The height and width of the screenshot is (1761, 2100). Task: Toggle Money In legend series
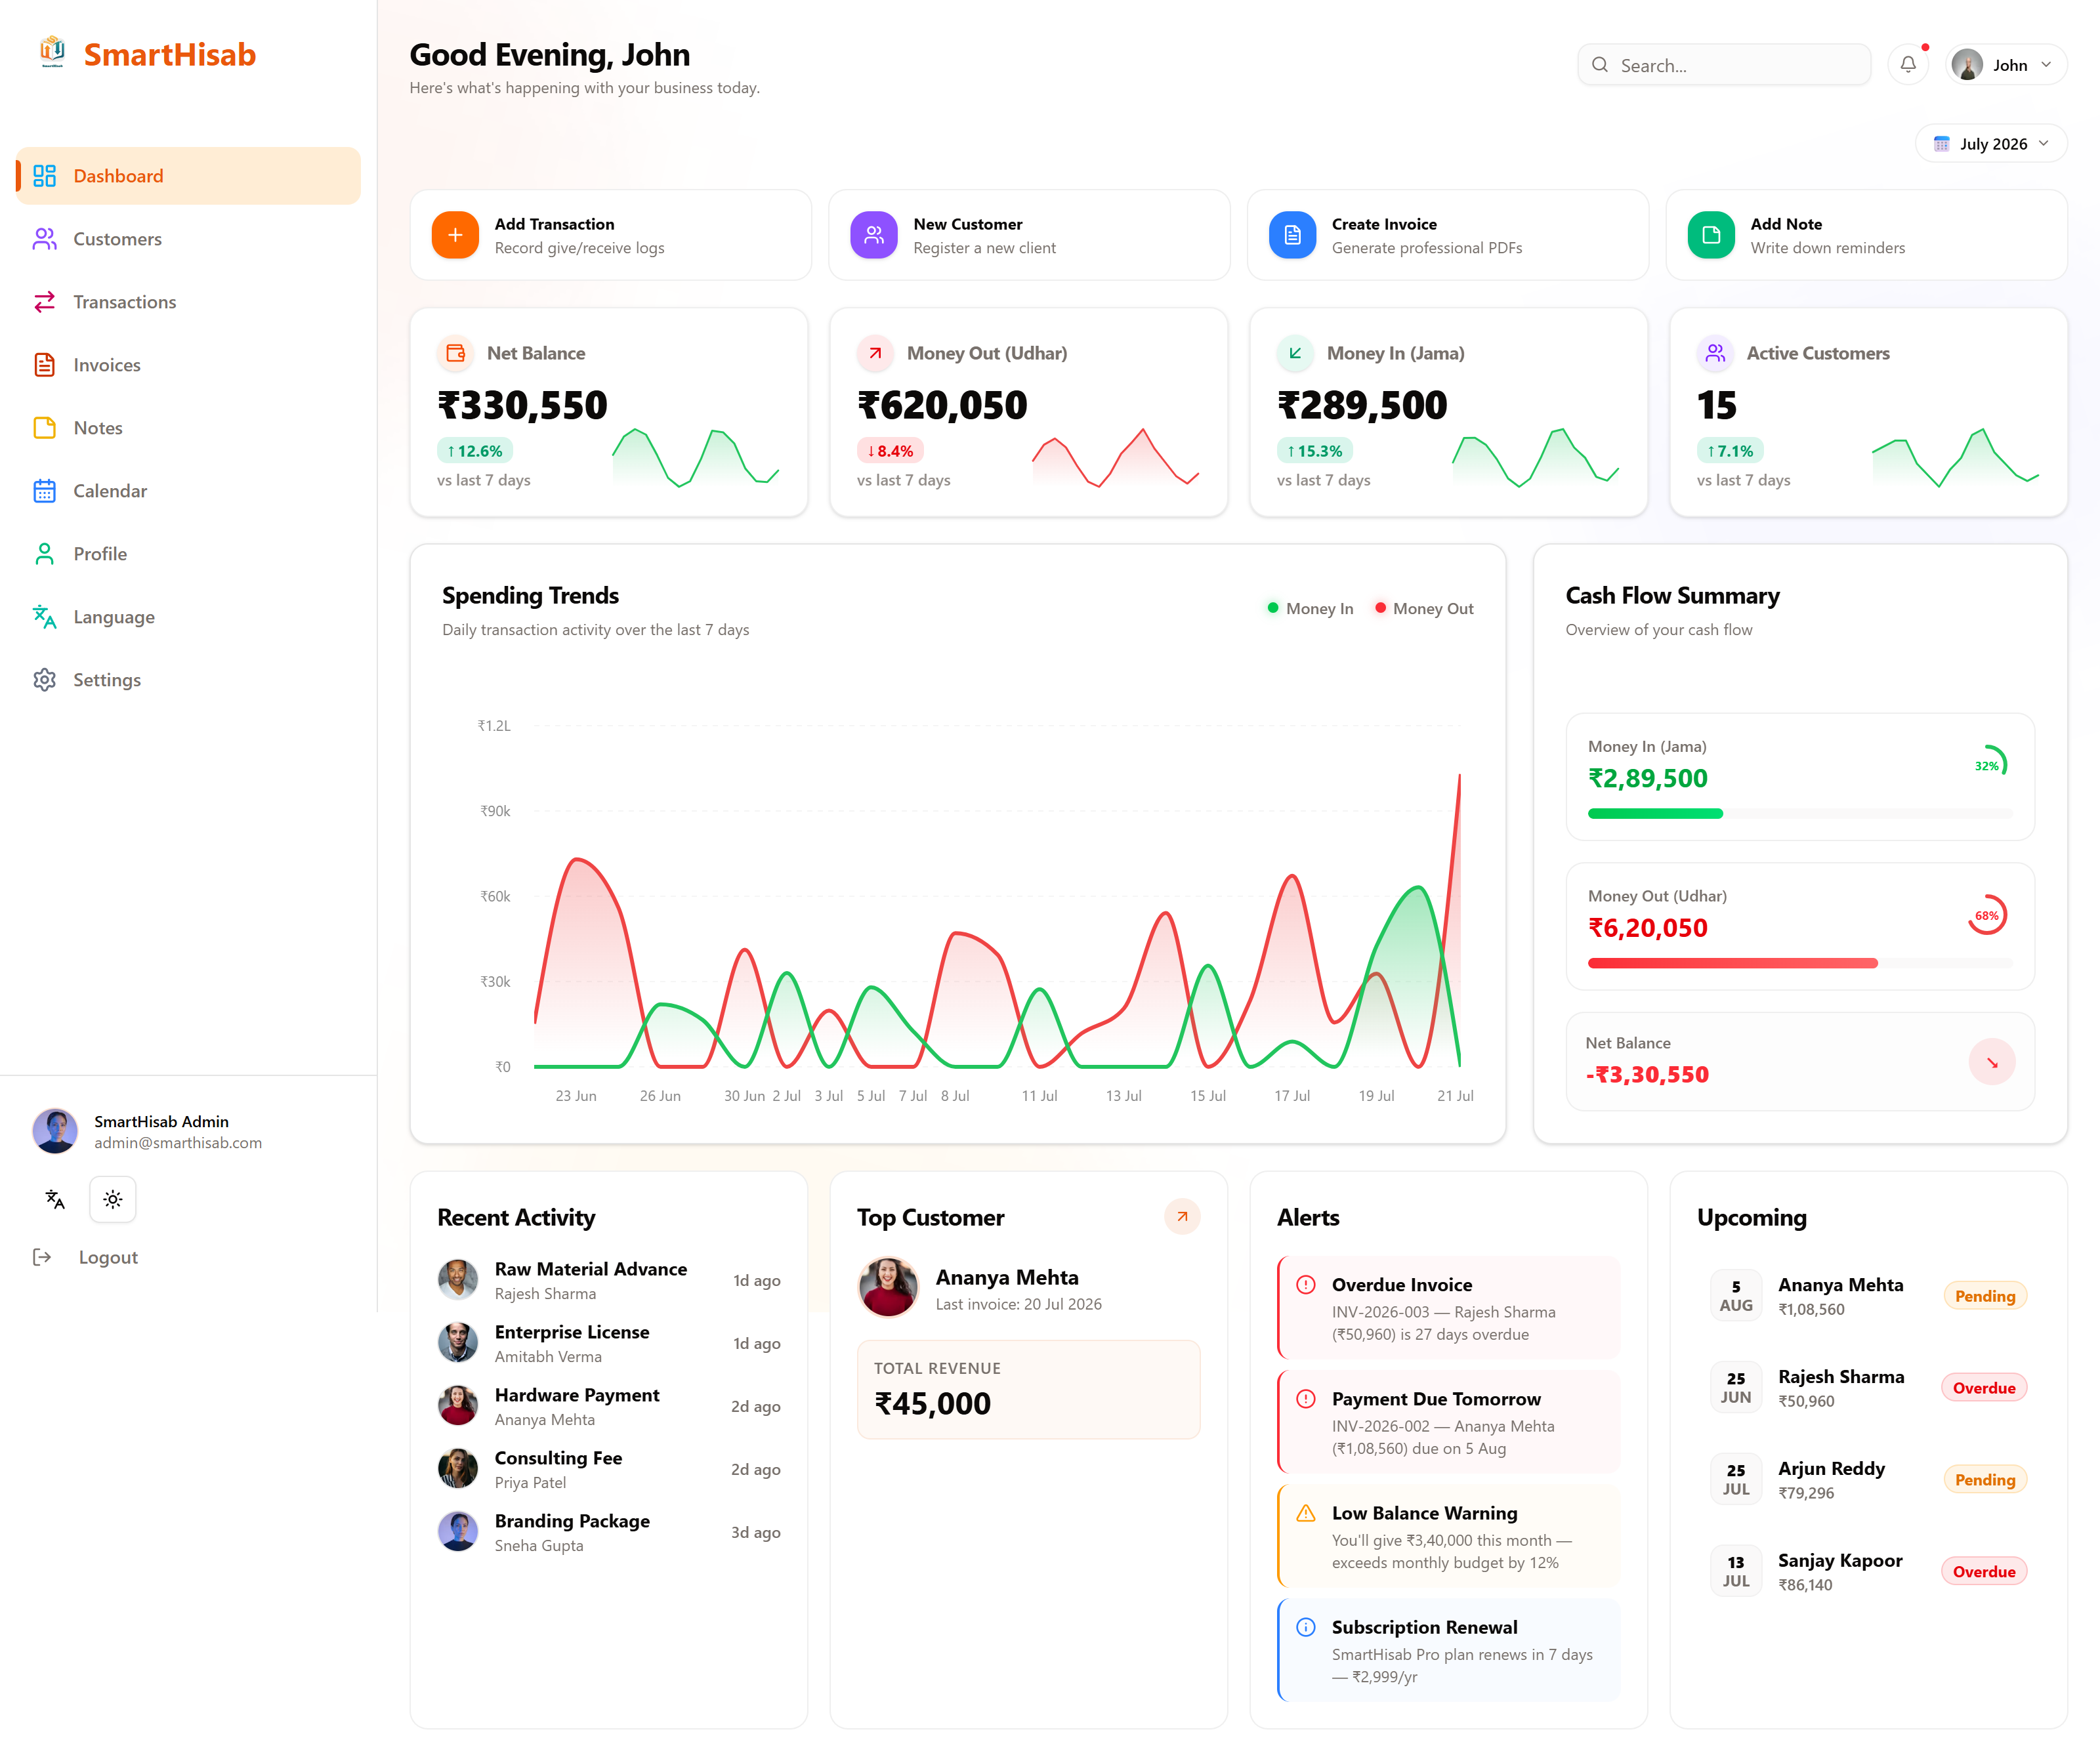1310,608
